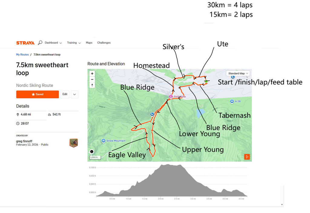Play the route animation orange button
Image resolution: width=310 pixels, height=213 pixels.
[x=247, y=157]
